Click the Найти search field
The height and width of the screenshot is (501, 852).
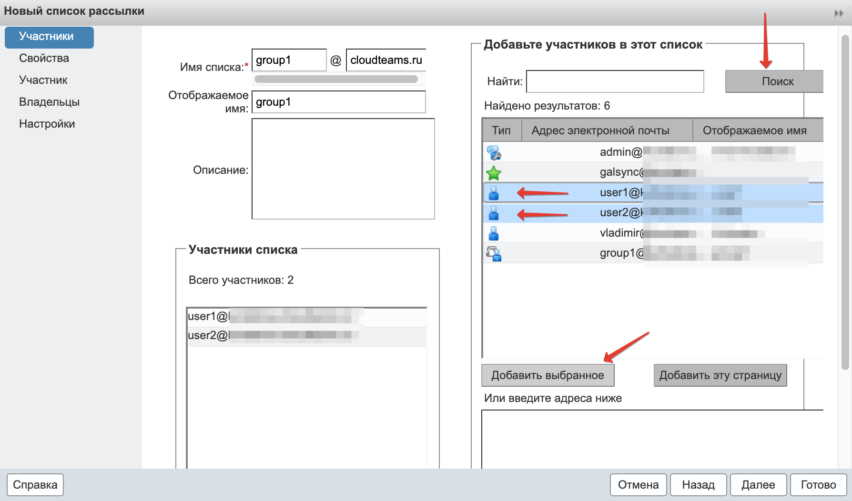[x=615, y=81]
